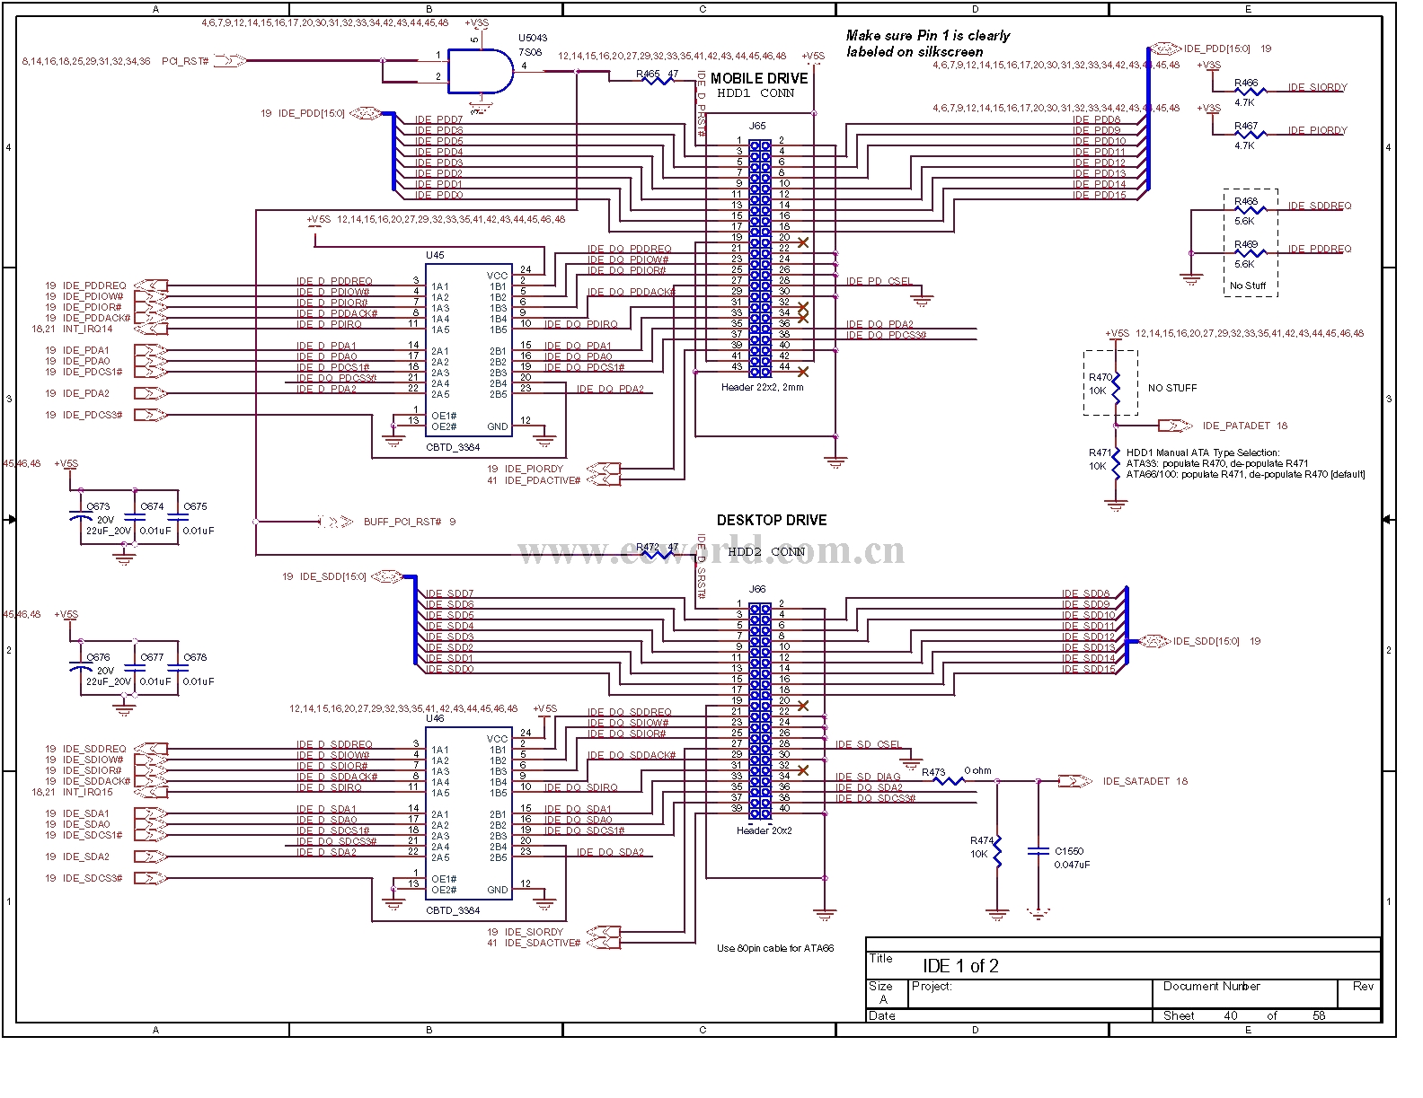This screenshot has height=1098, width=1423.
Task: Click the IDE_PDACTIVE# signal label
Action: (543, 480)
